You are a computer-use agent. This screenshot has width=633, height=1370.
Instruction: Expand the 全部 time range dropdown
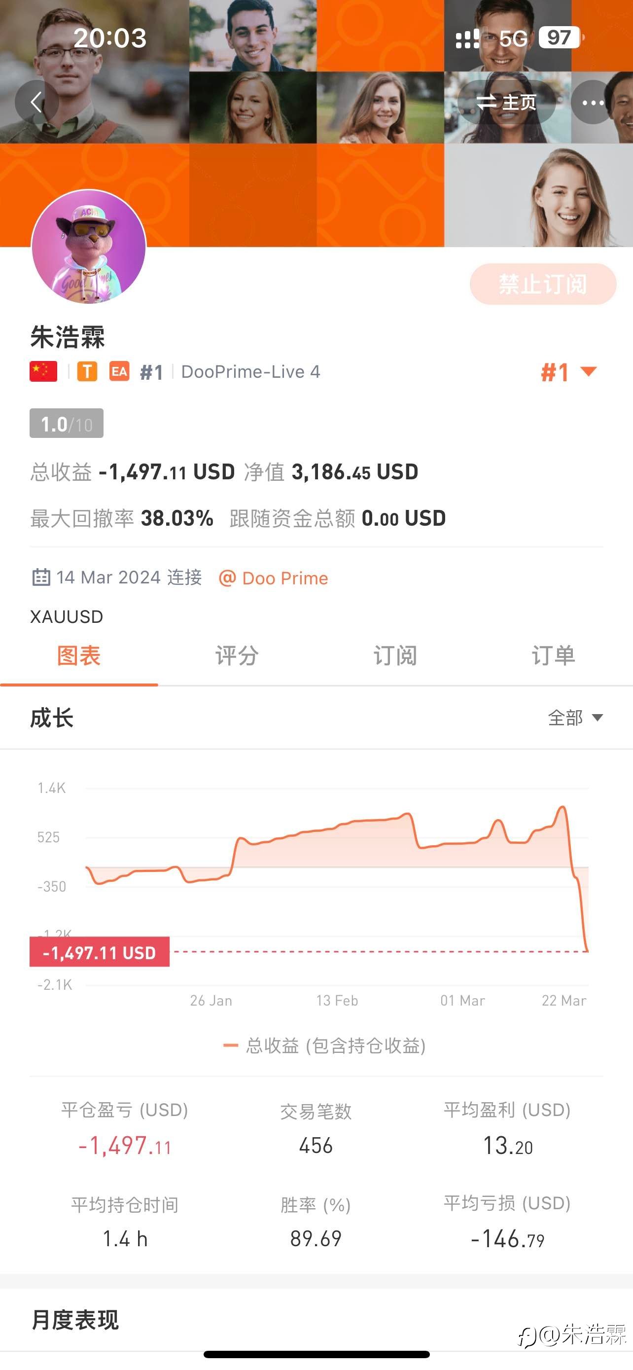[576, 718]
